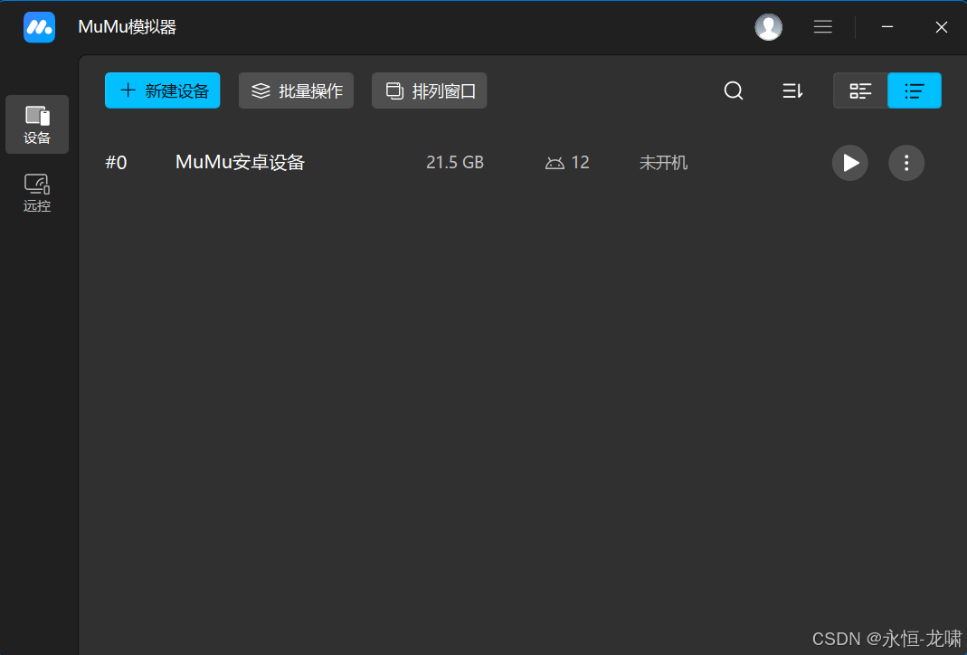Open the device search icon

(734, 90)
